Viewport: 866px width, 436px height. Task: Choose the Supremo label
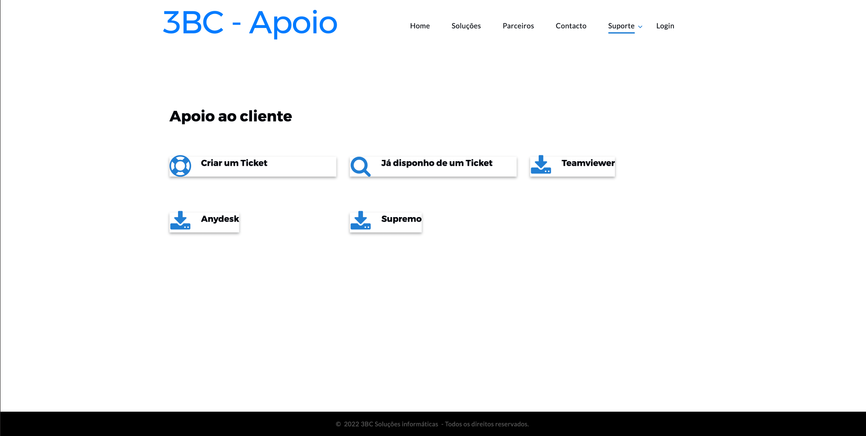[401, 219]
